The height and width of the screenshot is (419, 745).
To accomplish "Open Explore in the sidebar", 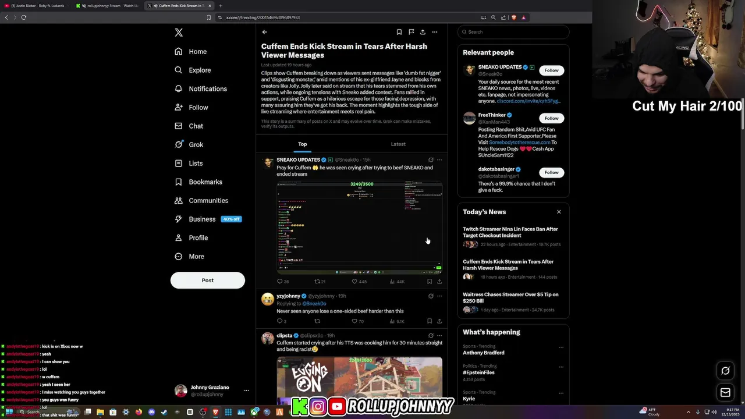I will tap(193, 70).
